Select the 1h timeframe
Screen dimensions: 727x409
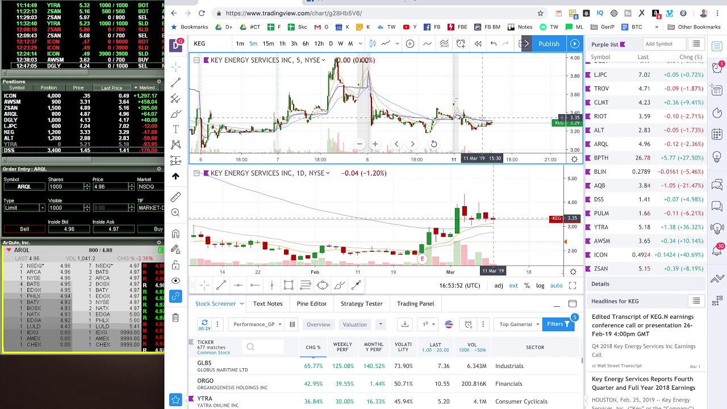282,44
